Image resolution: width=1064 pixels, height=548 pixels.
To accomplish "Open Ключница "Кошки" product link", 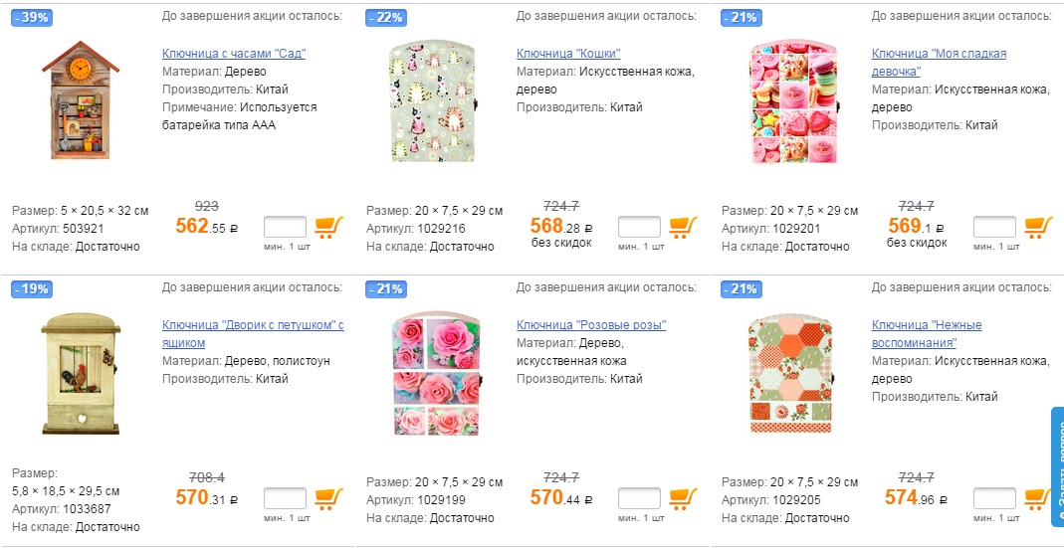I will point(568,54).
